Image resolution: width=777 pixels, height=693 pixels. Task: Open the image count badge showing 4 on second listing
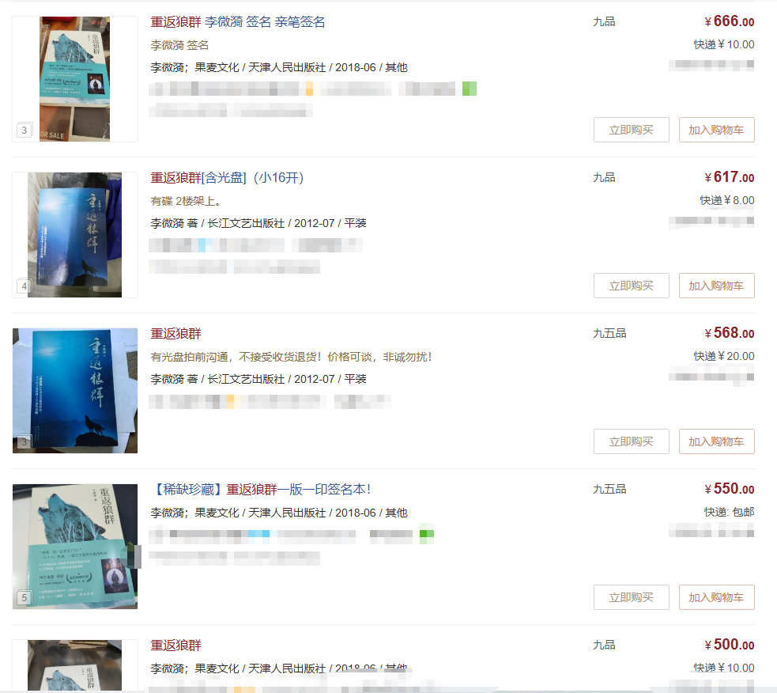[x=25, y=286]
